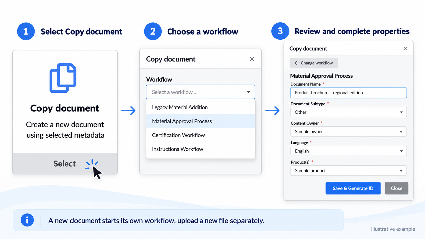Close the workflow chooser Copy document dialog

coord(252,59)
